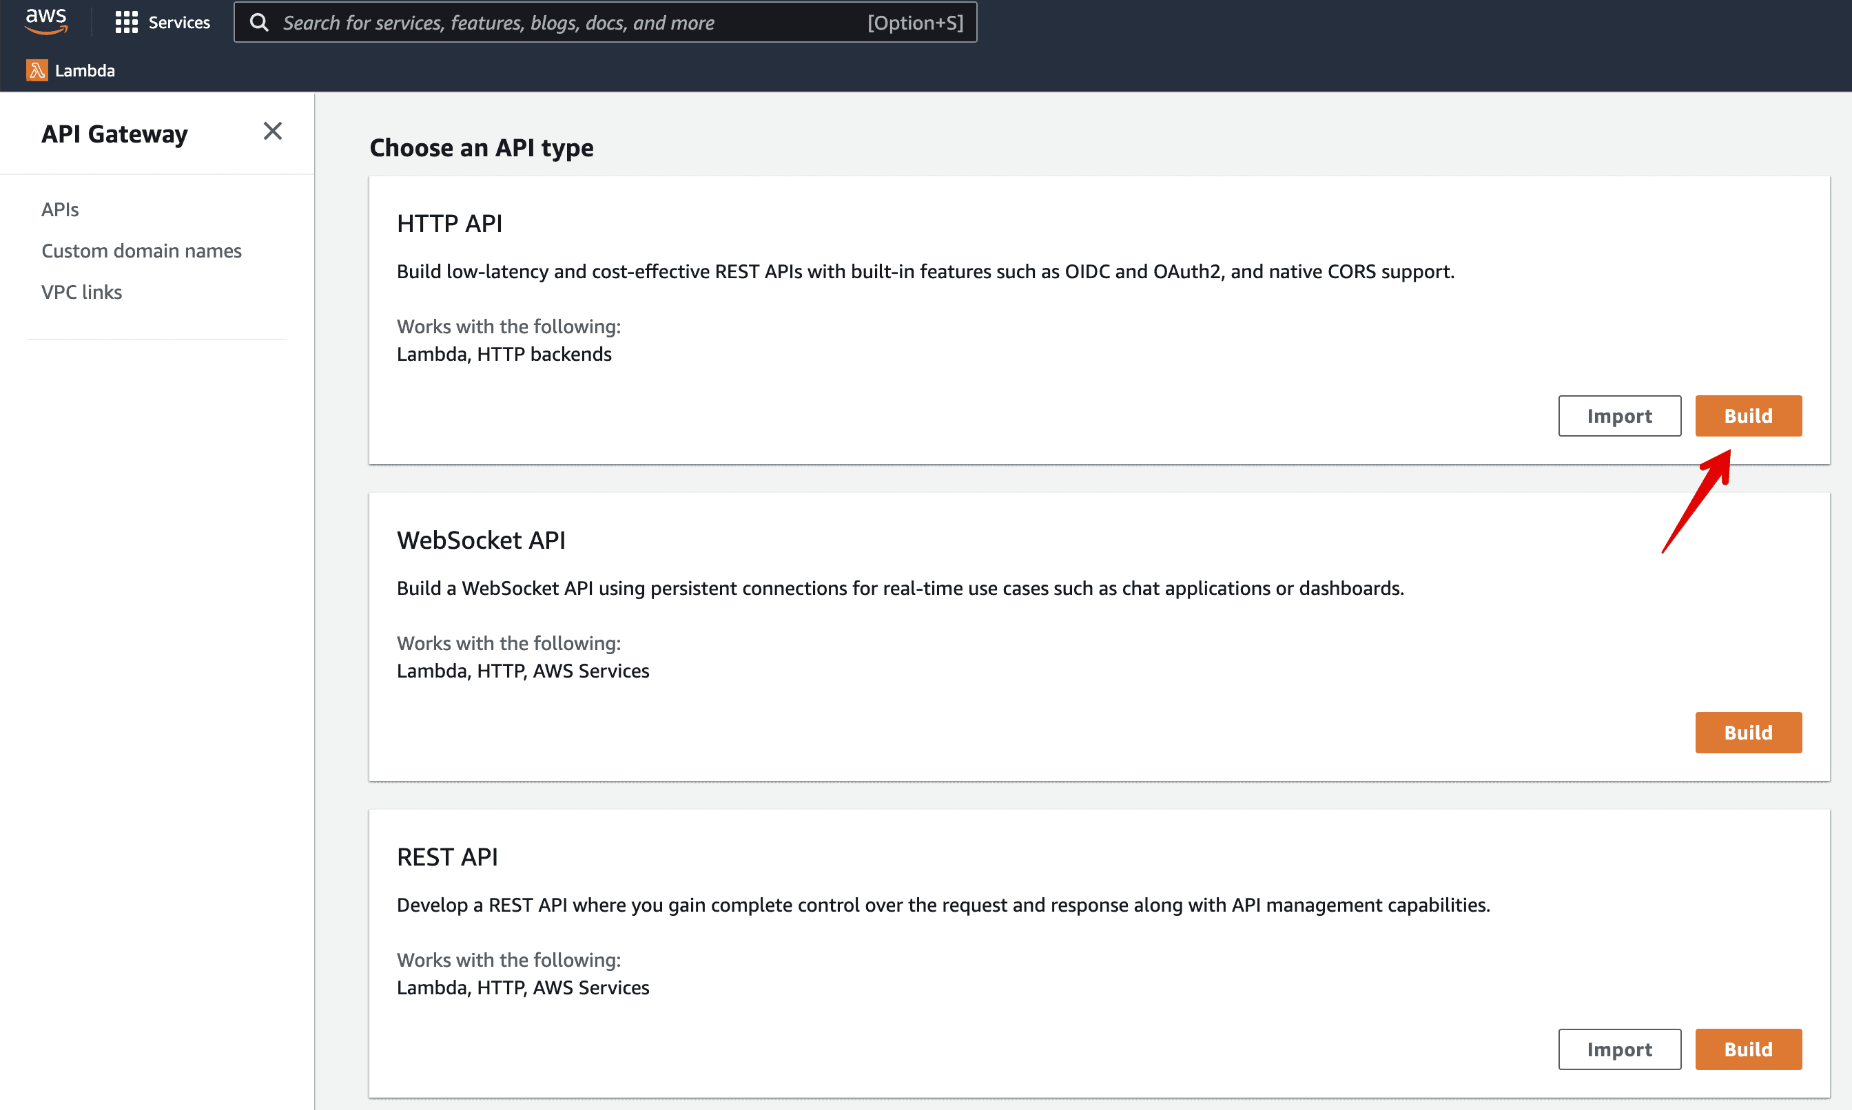Select the WebSocket API card heading
This screenshot has width=1852, height=1110.
coord(481,539)
